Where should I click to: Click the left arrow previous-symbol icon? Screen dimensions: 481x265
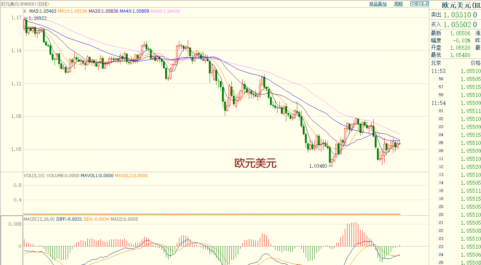(x=413, y=4)
